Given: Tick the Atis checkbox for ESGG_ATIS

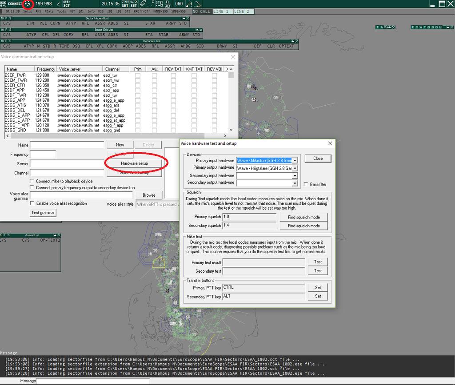Looking at the screenshot, I should tap(154, 105).
